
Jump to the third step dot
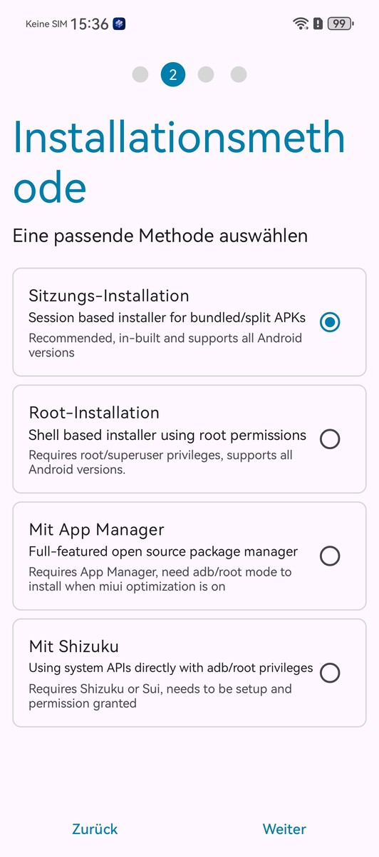tap(206, 74)
